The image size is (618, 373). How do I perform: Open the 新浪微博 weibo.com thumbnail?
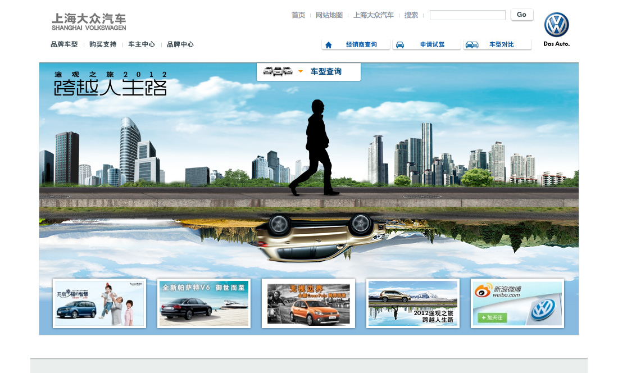tap(517, 303)
